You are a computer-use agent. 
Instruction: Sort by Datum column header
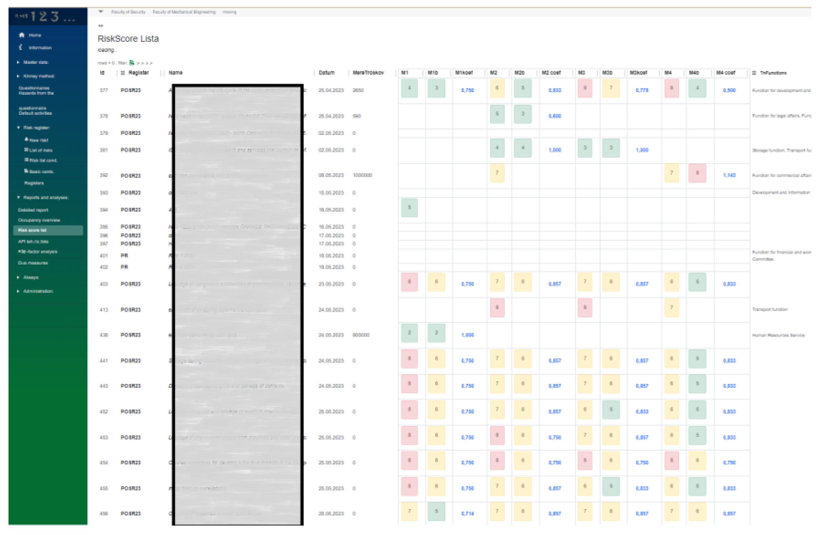click(326, 73)
